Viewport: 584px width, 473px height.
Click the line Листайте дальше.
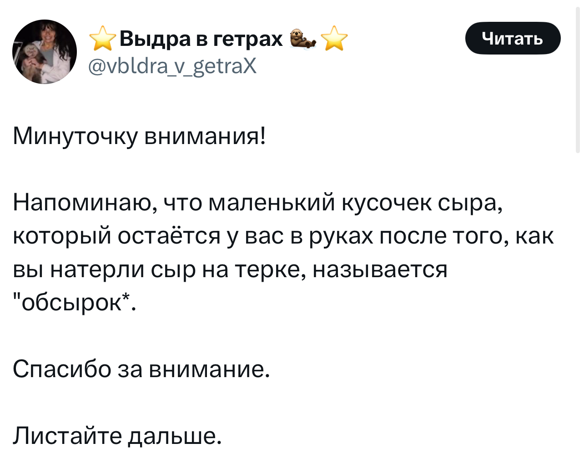coord(117,435)
